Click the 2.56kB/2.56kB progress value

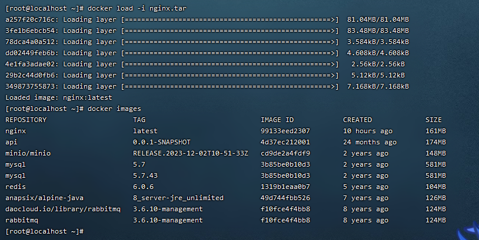(378, 65)
